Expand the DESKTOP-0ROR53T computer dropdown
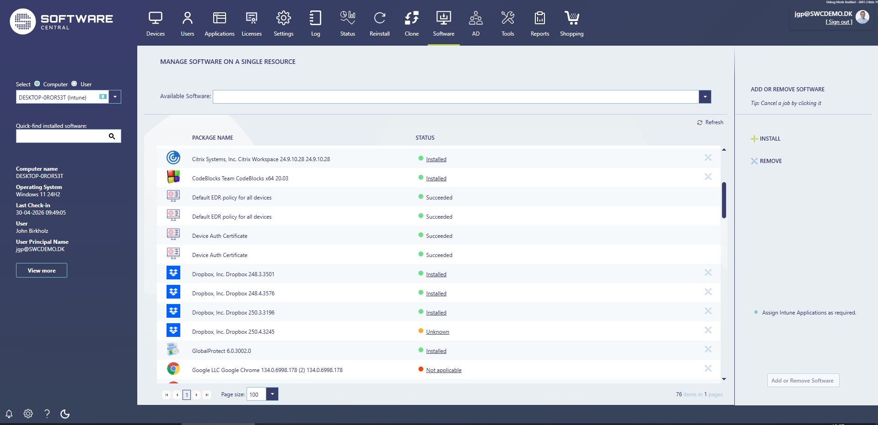Screen dimensions: 878x425 115,97
